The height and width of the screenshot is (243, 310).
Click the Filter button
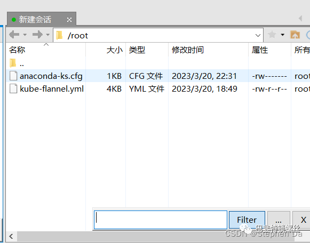[x=247, y=220]
